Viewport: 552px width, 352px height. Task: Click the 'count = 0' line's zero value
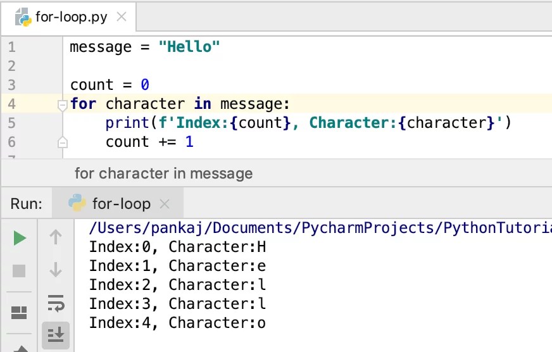coord(145,85)
